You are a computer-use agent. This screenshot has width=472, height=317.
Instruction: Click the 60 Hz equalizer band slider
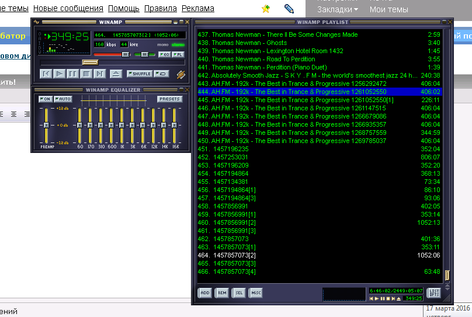(x=80, y=126)
